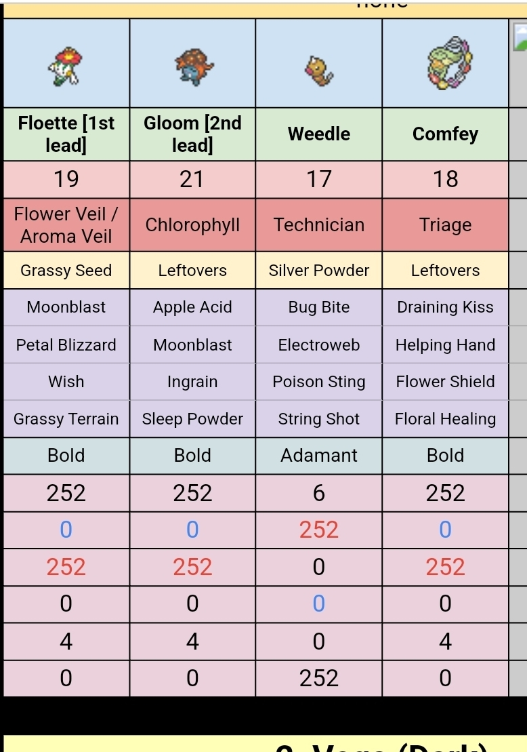Click the Floral Healing move cell
Viewport: 527px width, 752px height.
pyautogui.click(x=445, y=419)
